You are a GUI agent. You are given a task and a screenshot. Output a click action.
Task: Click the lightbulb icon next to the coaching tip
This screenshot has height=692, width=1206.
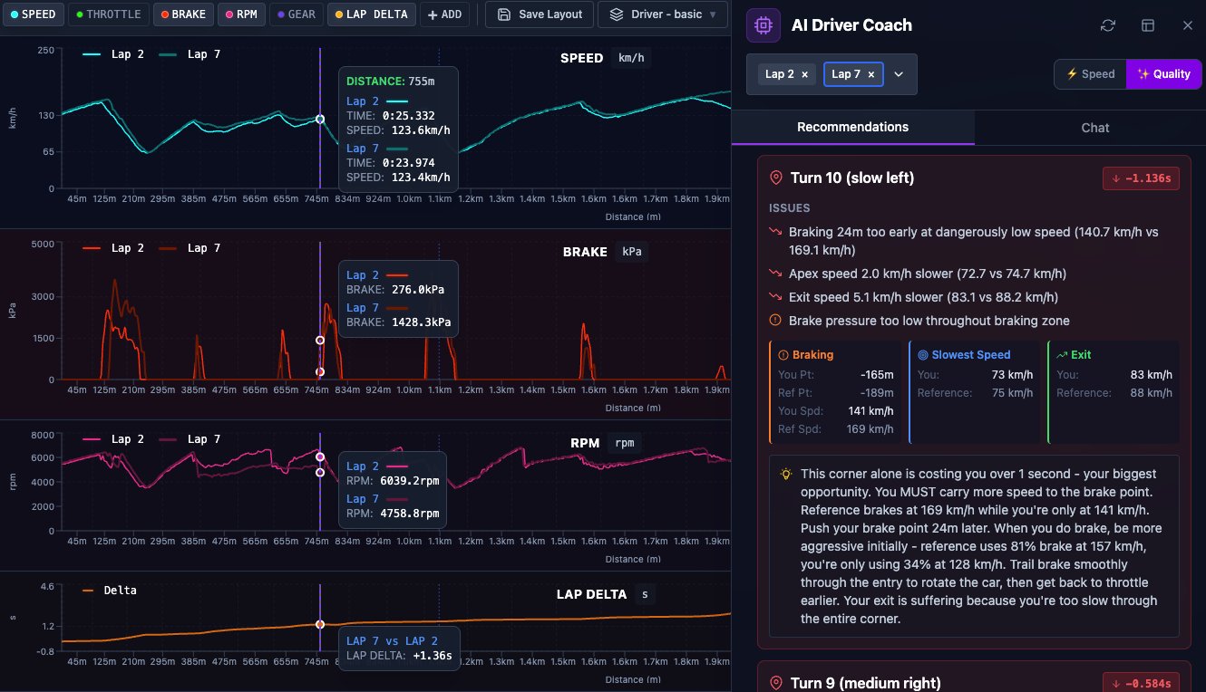tap(787, 473)
